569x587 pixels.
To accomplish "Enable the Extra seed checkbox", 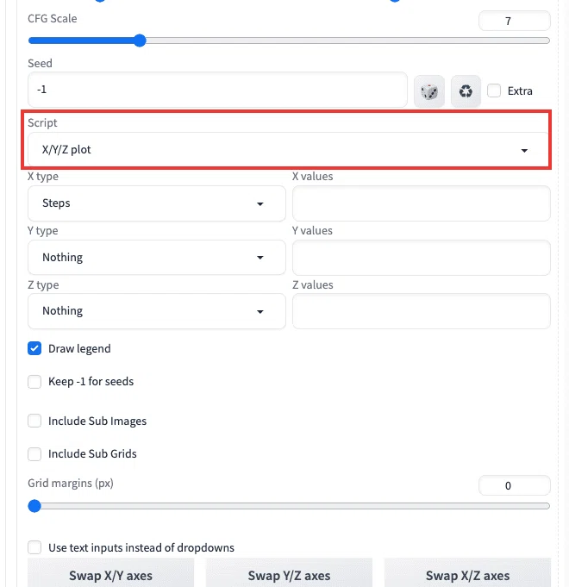I will pos(494,91).
